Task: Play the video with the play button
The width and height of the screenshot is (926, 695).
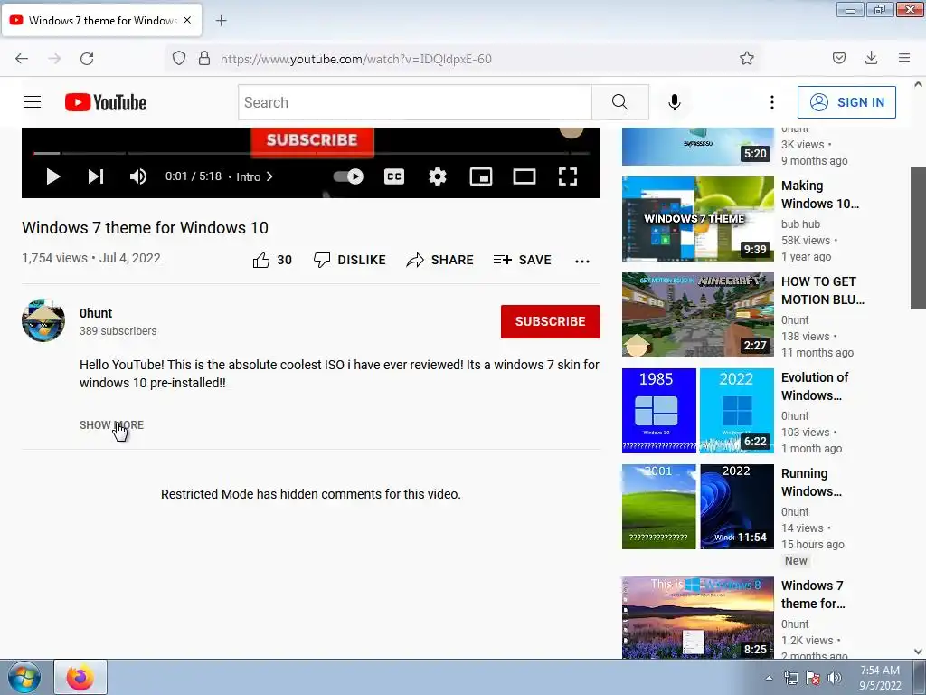Action: [53, 176]
